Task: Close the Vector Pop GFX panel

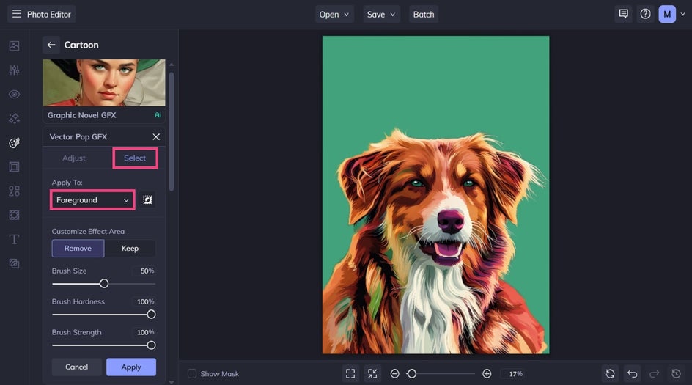Action: pyautogui.click(x=156, y=137)
